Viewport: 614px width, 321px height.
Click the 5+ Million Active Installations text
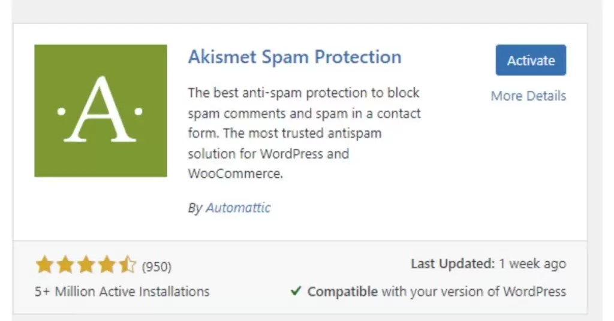(122, 292)
